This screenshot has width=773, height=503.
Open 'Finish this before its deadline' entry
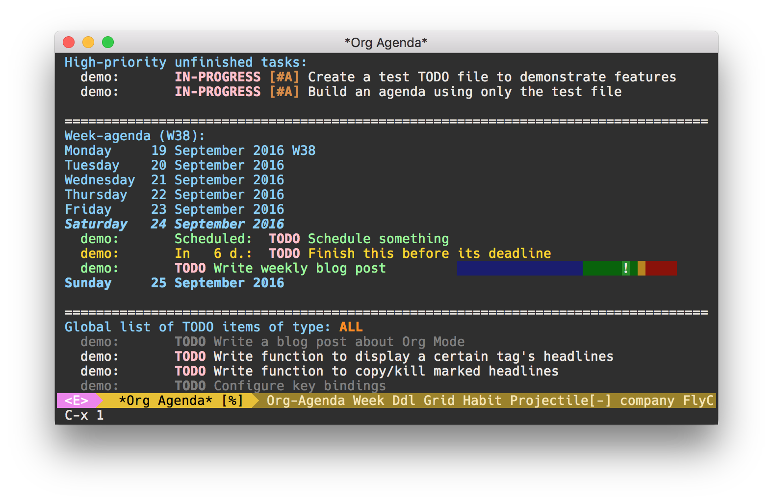pos(430,253)
